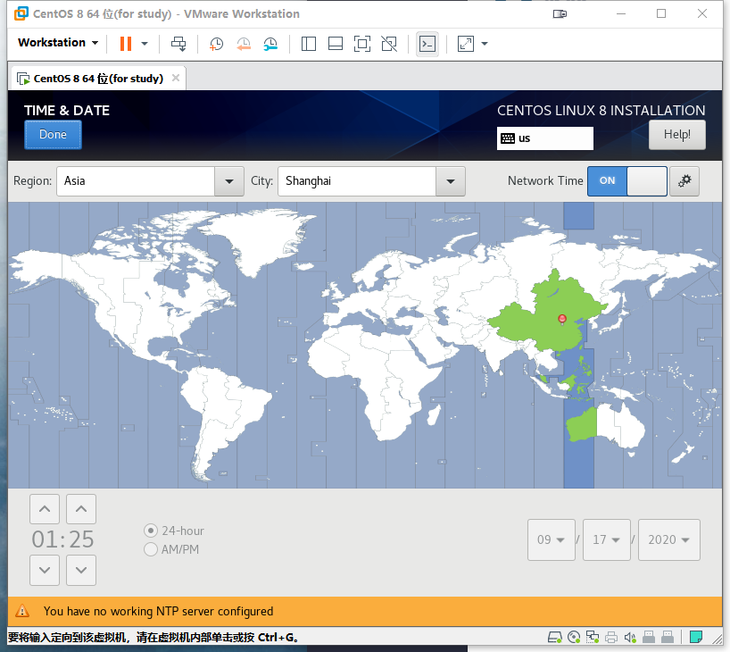Viewport: 730px width, 652px height.
Task: Open the day dropdown showing 17
Action: (x=607, y=539)
